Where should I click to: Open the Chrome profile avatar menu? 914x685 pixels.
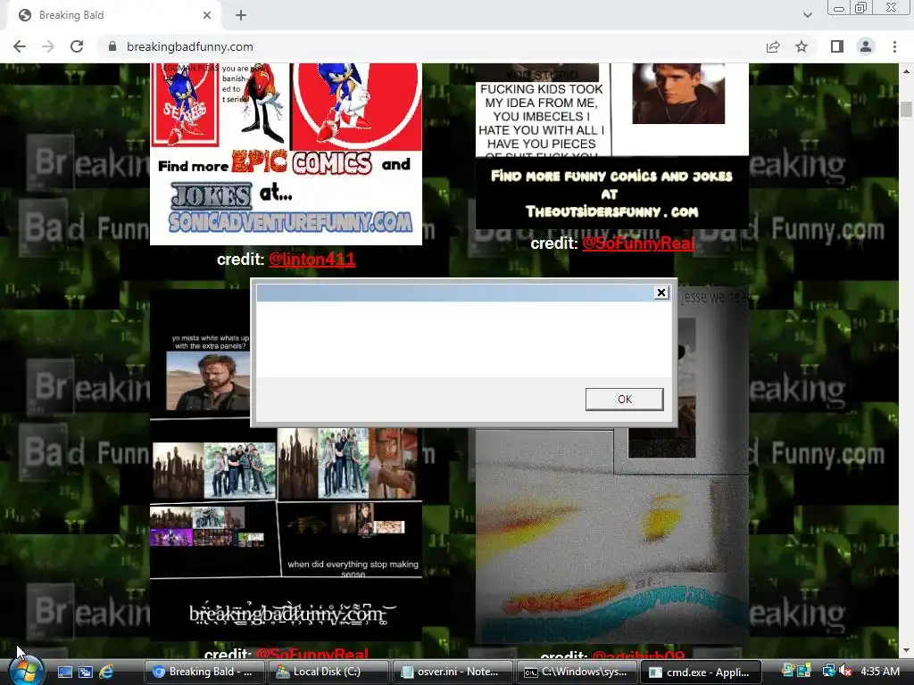(866, 46)
